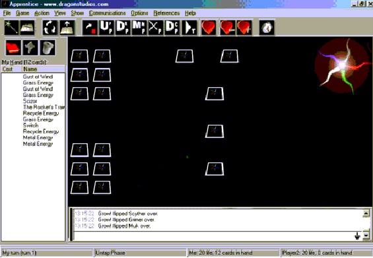The height and width of the screenshot is (258, 373).
Task: Click 'Player2: 20 life' status bar field
Action: pos(326,253)
